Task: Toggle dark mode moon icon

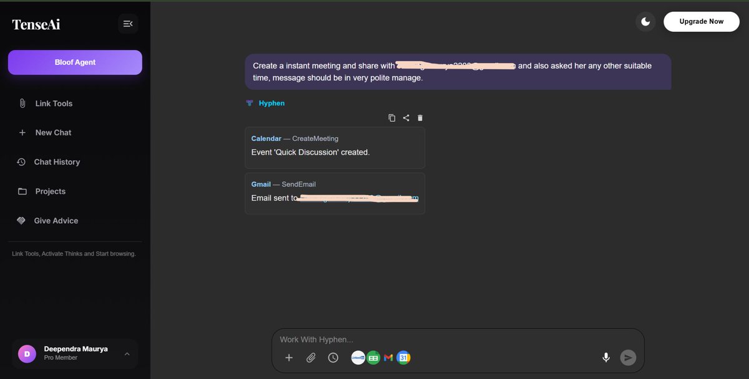Action: click(645, 22)
